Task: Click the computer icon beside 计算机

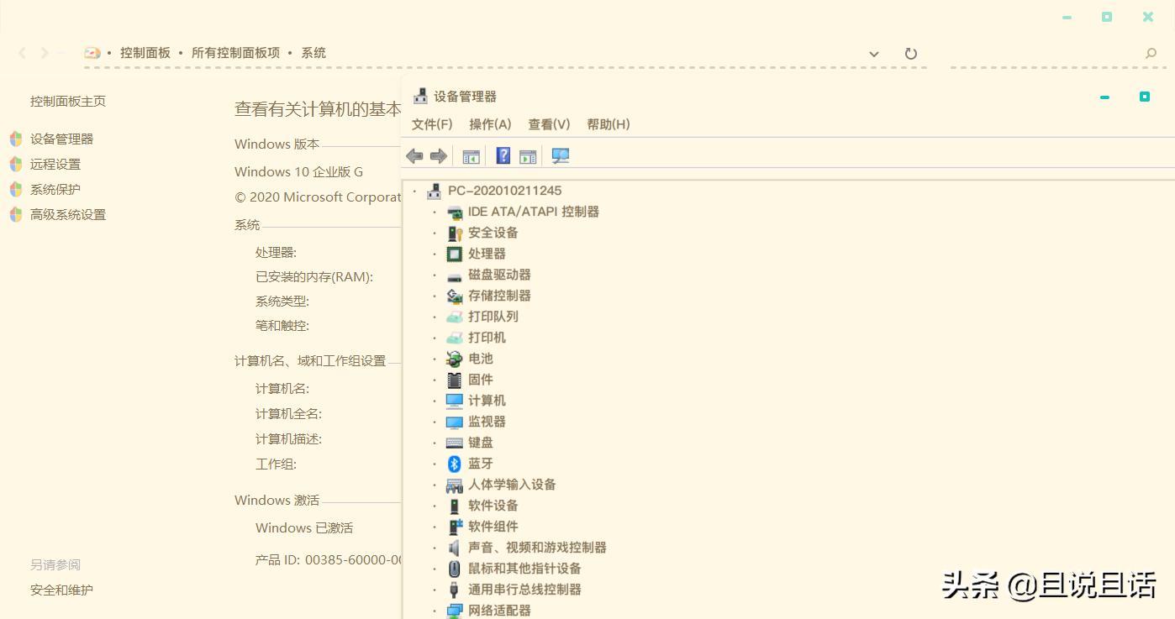Action: click(455, 401)
